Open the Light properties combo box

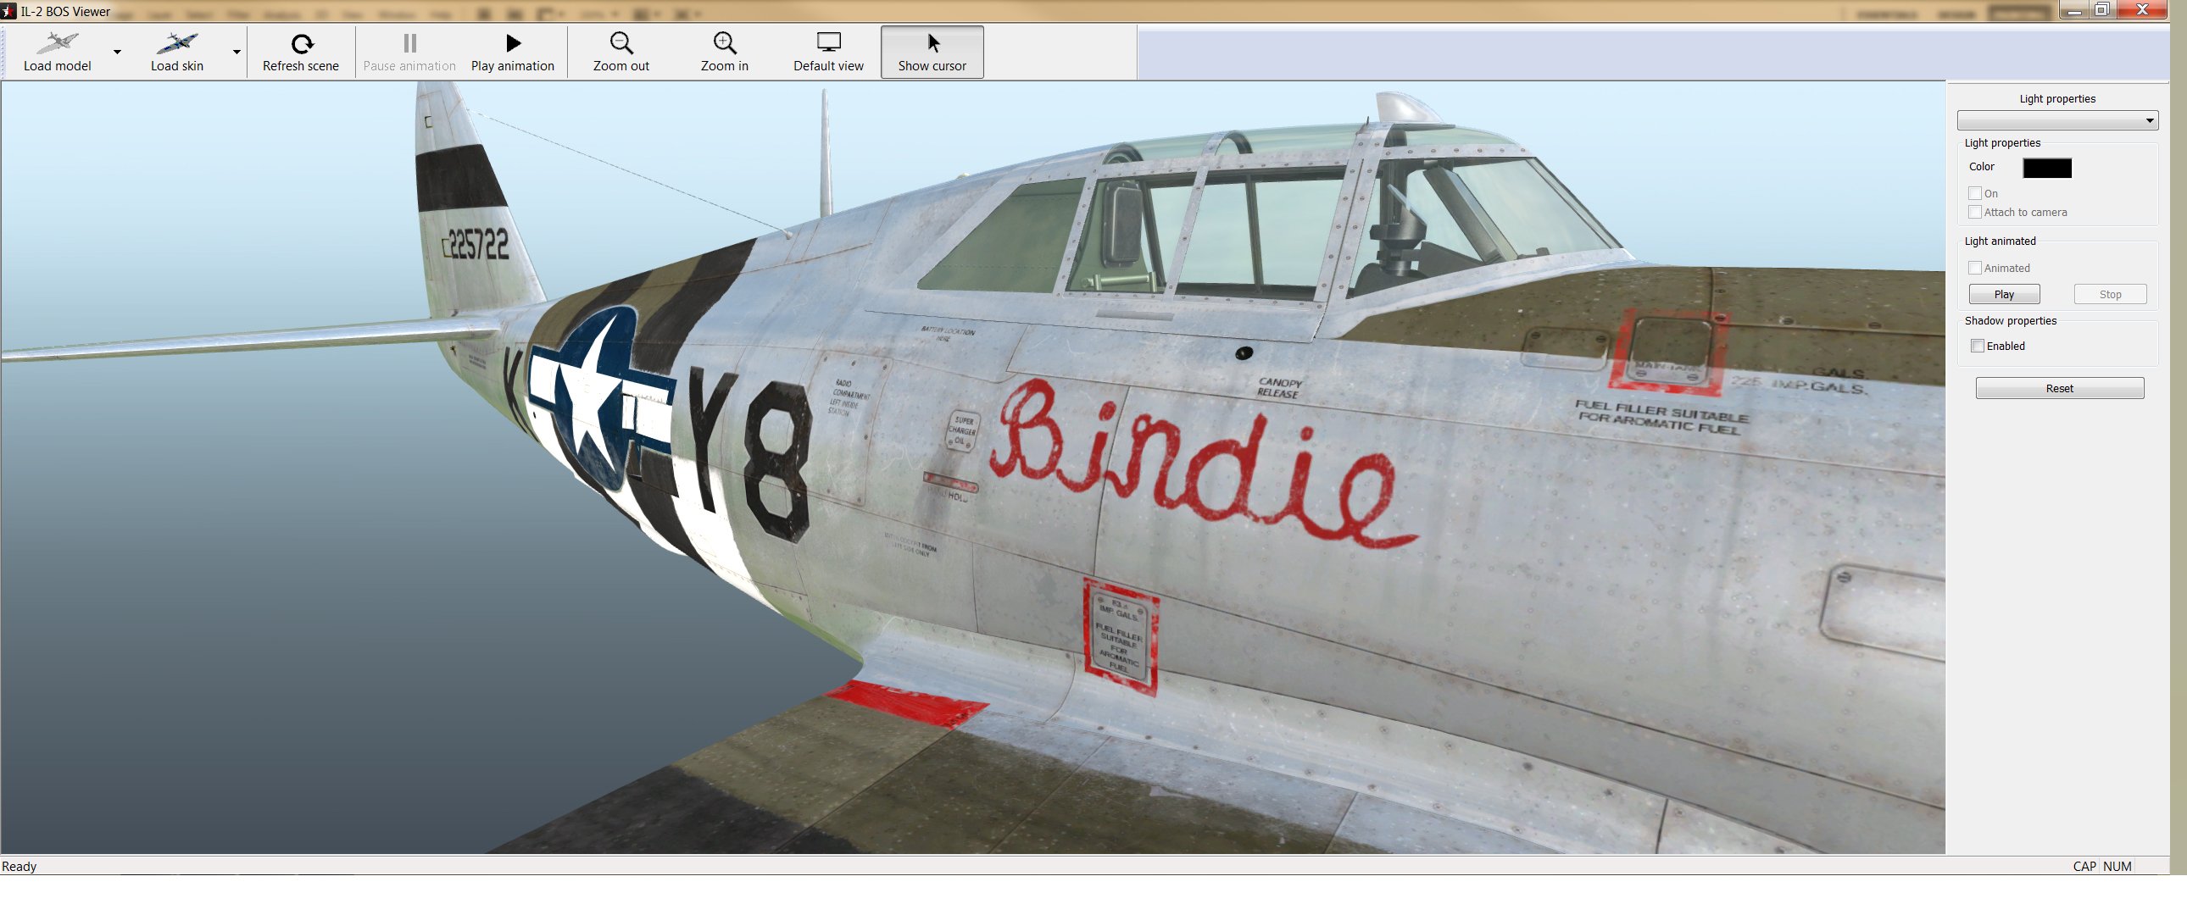pos(2057,120)
